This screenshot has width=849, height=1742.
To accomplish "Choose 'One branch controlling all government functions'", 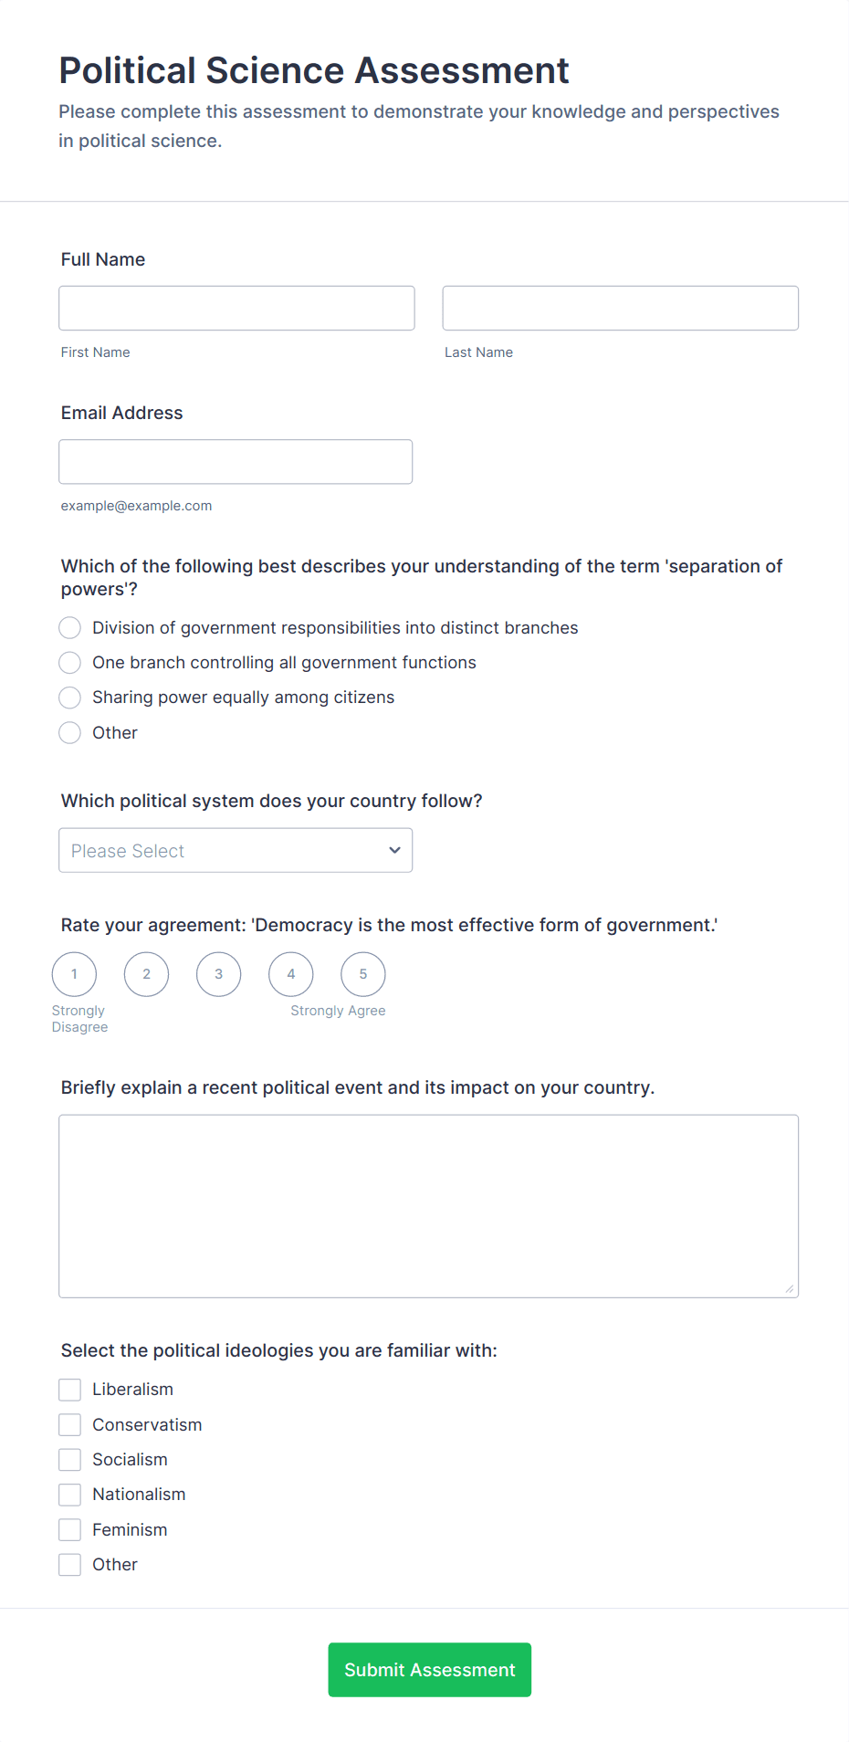I will (x=69, y=662).
